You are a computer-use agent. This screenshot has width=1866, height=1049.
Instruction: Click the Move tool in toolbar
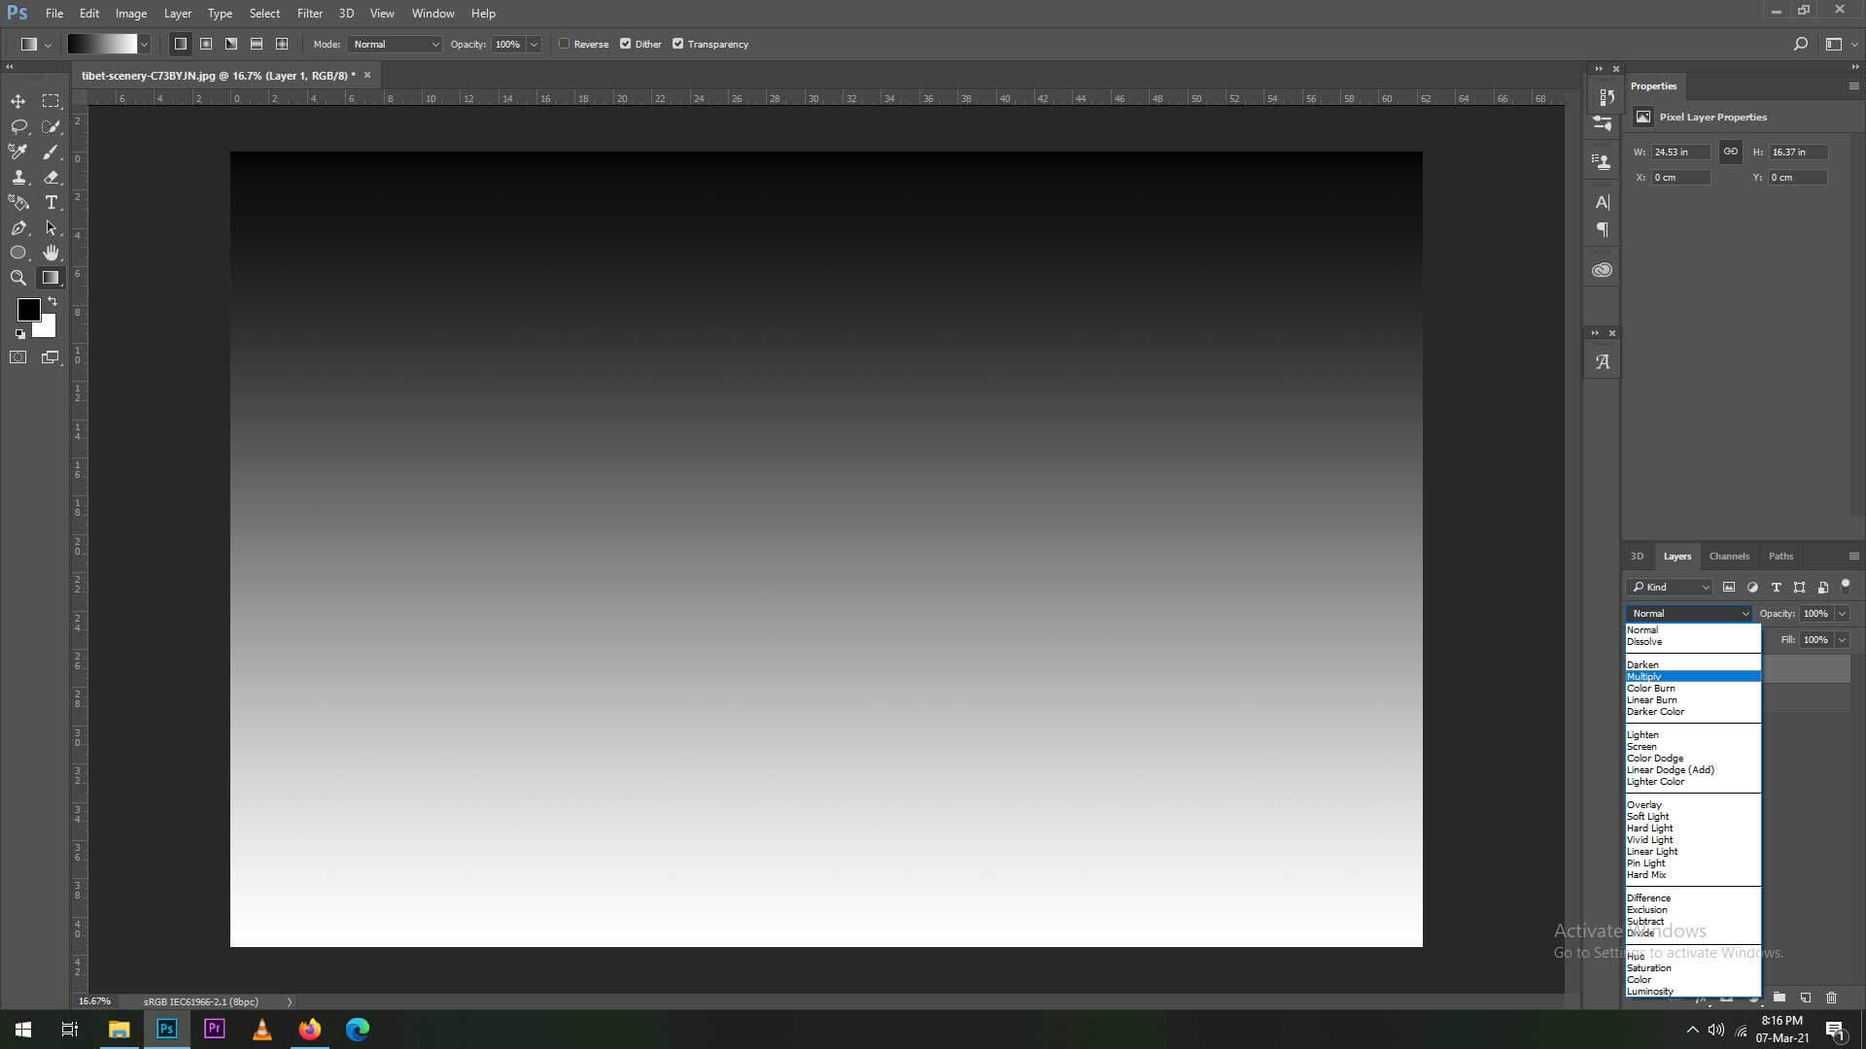tap(17, 100)
